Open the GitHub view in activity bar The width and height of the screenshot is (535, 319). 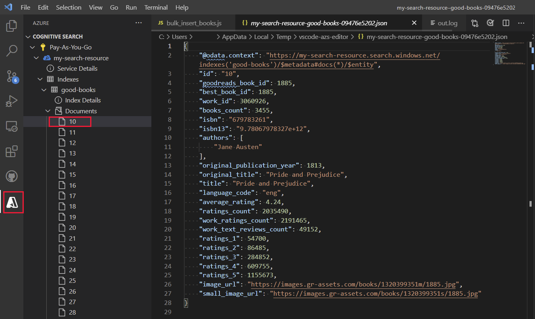coord(11,176)
